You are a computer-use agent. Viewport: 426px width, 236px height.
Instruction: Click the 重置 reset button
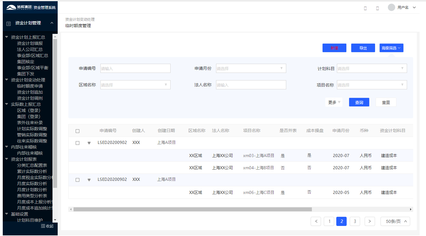(x=386, y=102)
